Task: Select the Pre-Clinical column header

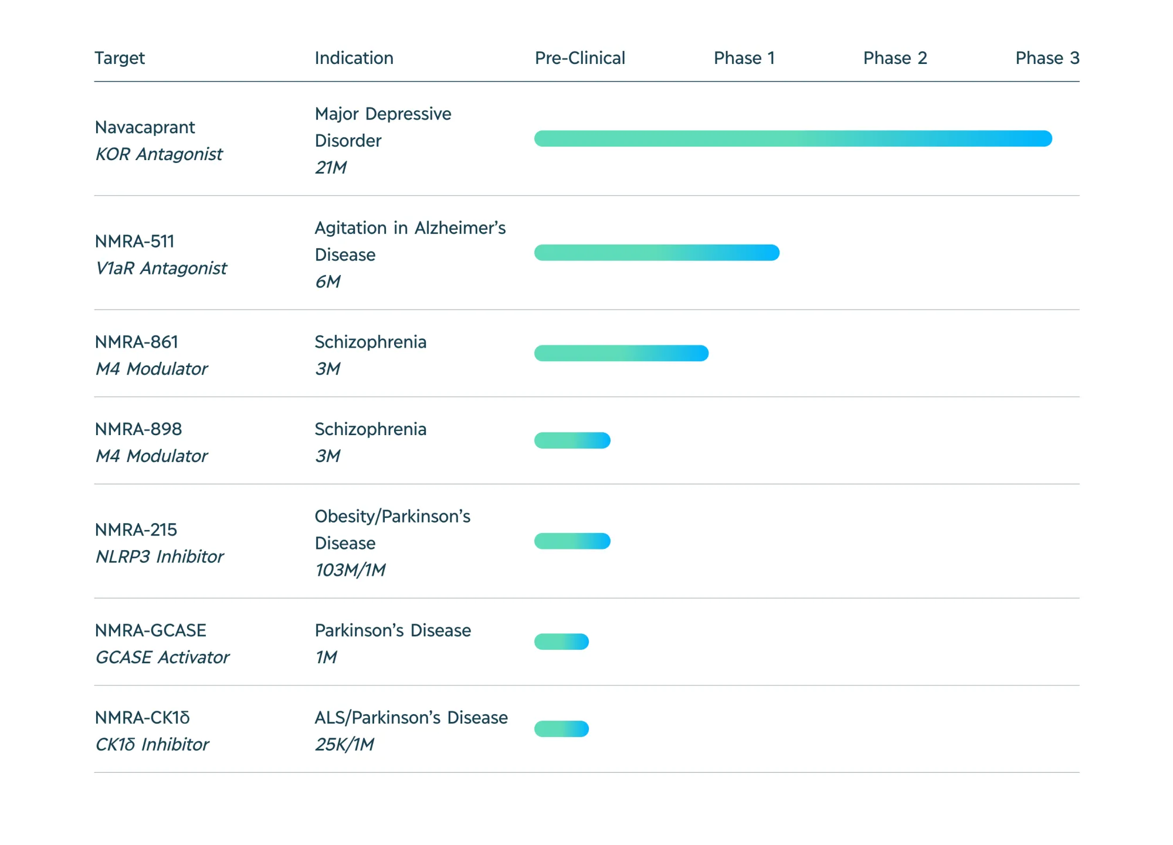Action: click(579, 58)
